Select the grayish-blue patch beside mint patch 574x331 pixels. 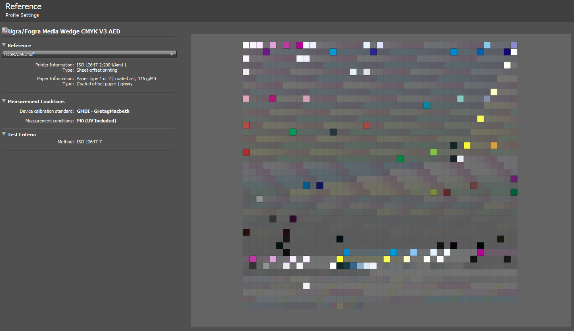(x=487, y=99)
